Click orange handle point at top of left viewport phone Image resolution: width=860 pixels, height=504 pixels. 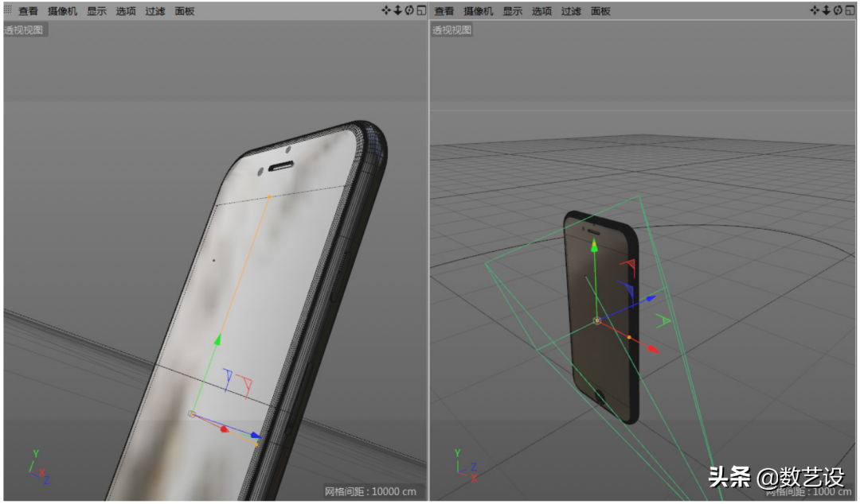point(269,196)
